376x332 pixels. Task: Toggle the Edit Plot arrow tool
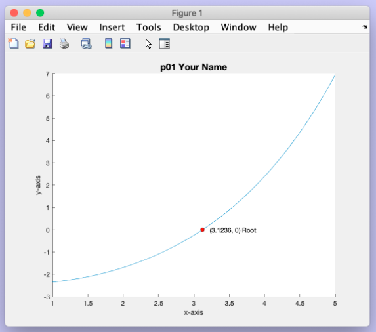pos(148,44)
